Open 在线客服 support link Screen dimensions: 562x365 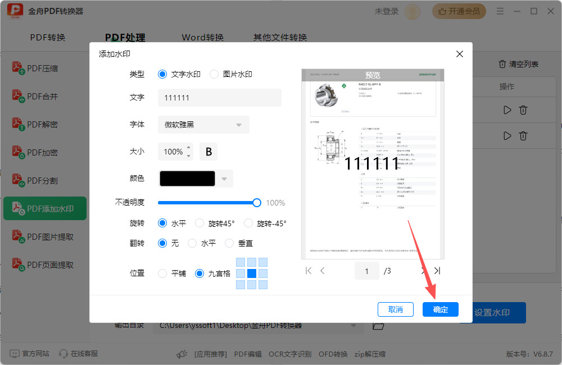click(78, 354)
